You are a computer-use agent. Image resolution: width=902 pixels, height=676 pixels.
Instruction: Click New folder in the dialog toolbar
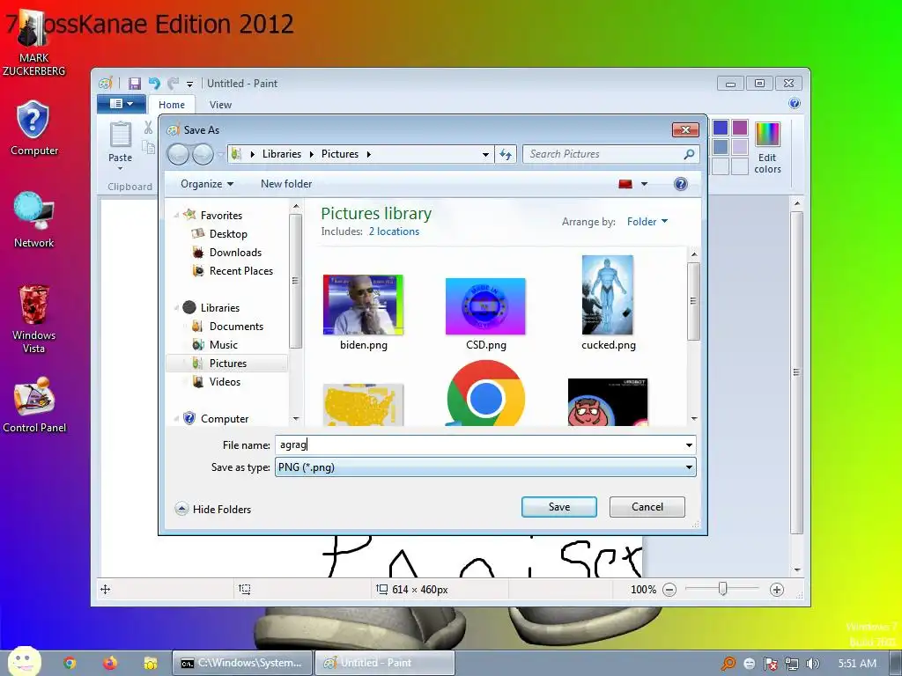286,184
